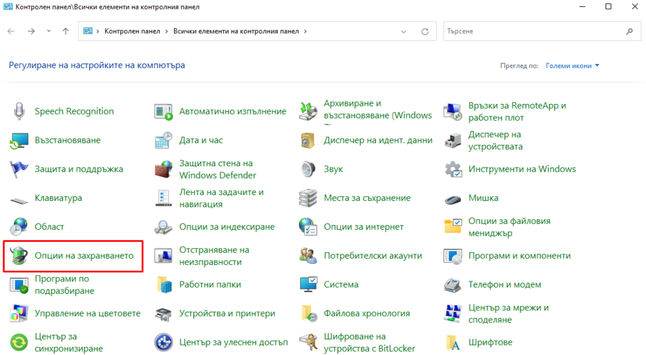Click Control Panel icon in address bar
Viewport: 646px width, 355px height.
tap(88, 31)
